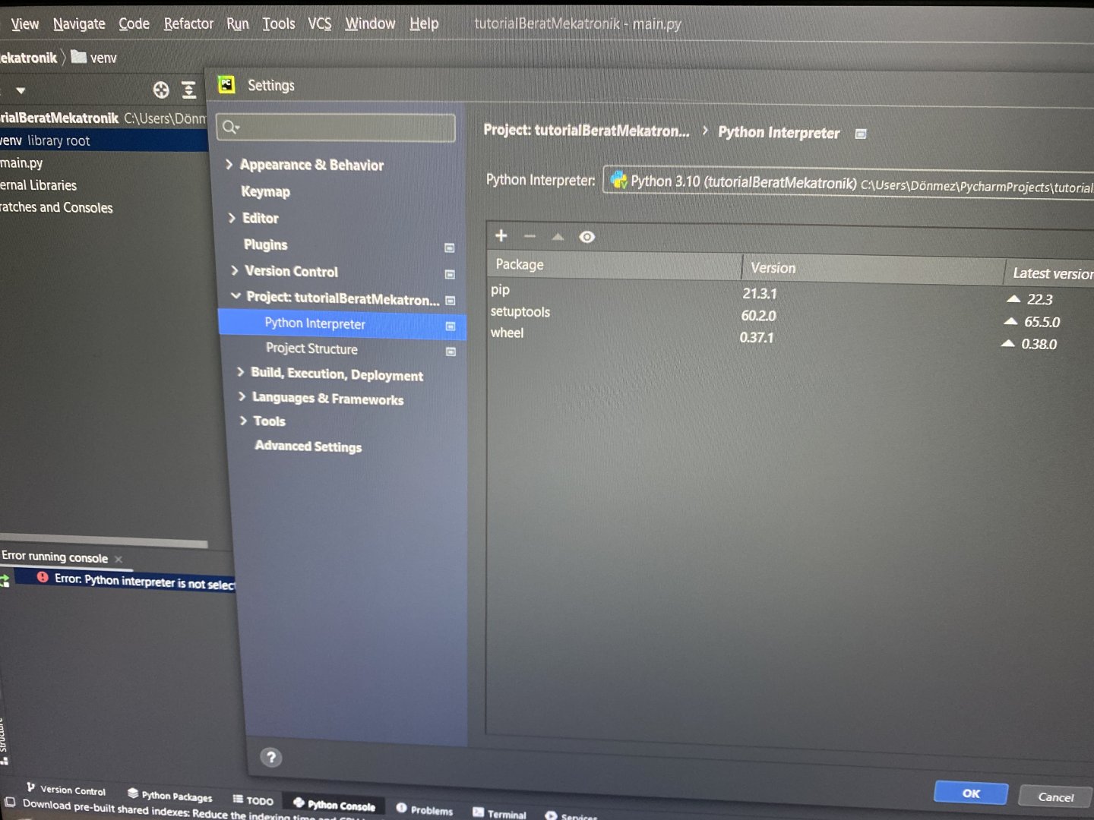Expand Appearance & Behavior settings

(229, 164)
